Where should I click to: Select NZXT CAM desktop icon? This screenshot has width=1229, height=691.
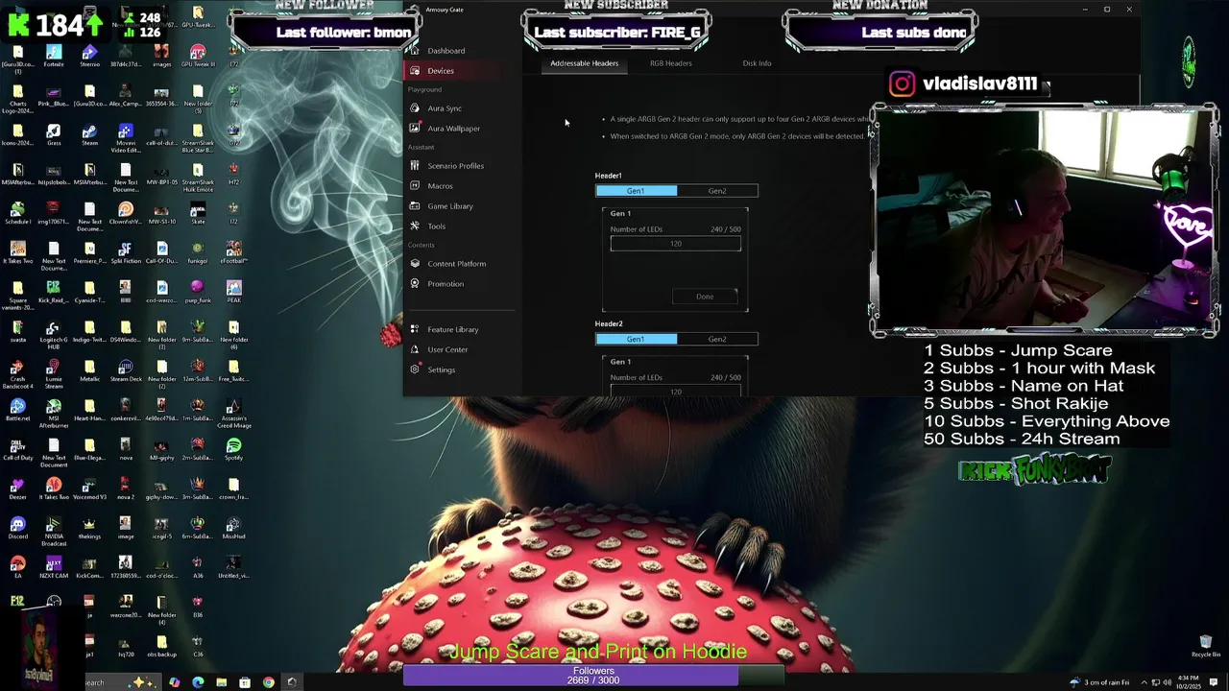point(54,567)
